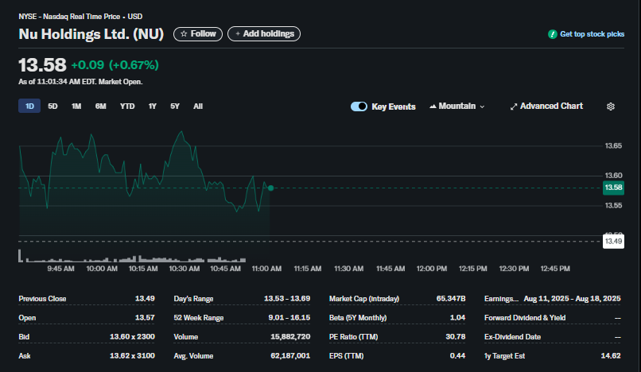This screenshot has width=641, height=372.
Task: Select the 1Y chart range
Action: point(153,107)
